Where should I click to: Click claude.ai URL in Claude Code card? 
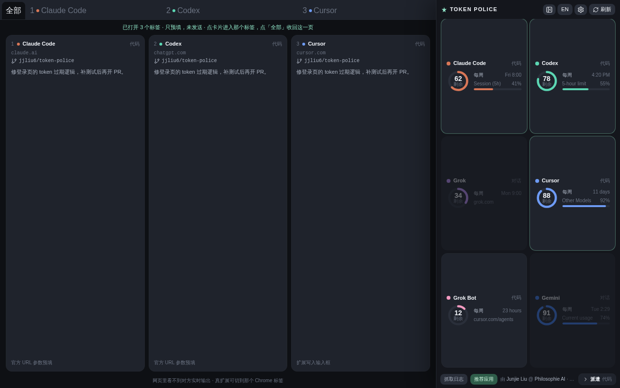click(24, 53)
